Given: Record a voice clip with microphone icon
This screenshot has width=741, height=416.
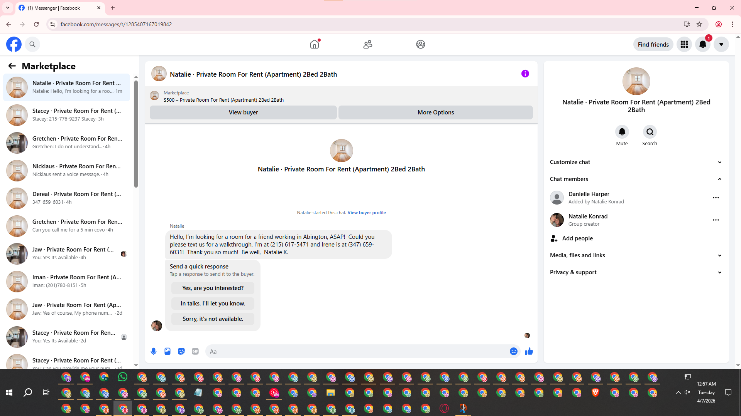Looking at the screenshot, I should coord(154,351).
